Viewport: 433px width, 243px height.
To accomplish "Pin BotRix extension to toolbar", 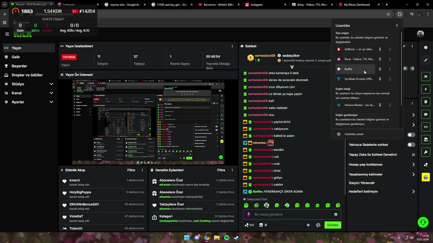I will (x=380, y=69).
